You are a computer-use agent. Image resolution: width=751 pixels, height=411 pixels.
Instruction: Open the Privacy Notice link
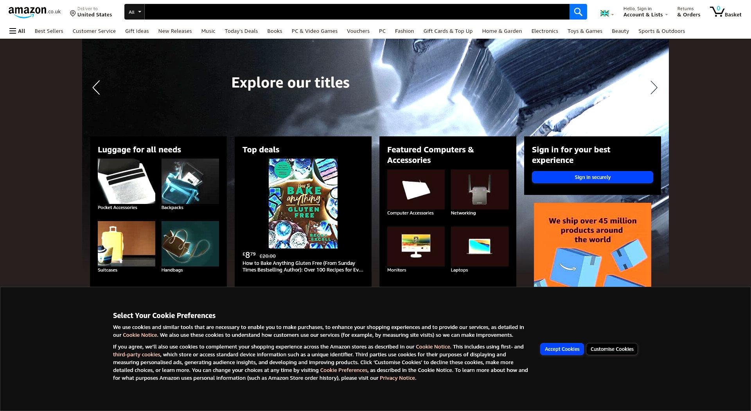397,378
